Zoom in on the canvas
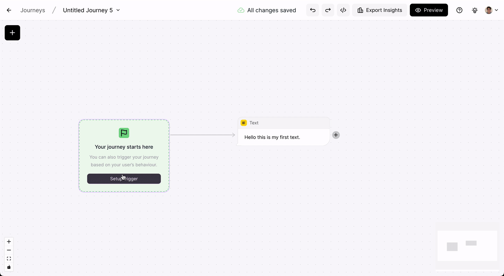The image size is (504, 276). (x=9, y=242)
